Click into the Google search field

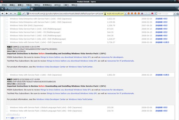click(165, 14)
